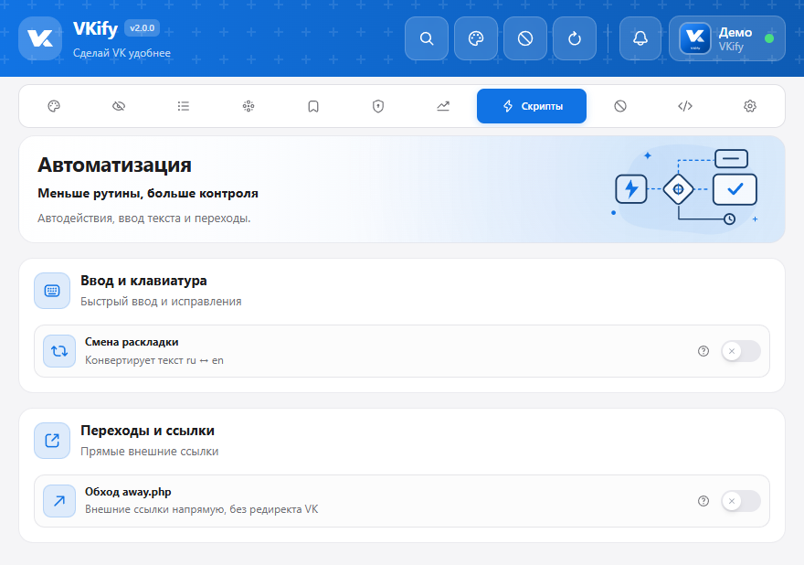The height and width of the screenshot is (565, 804).
Task: Open the Демо VKify profile card
Action: [727, 38]
